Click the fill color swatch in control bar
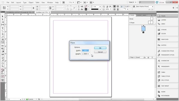This screenshot has width=179, height=101. (86, 6)
